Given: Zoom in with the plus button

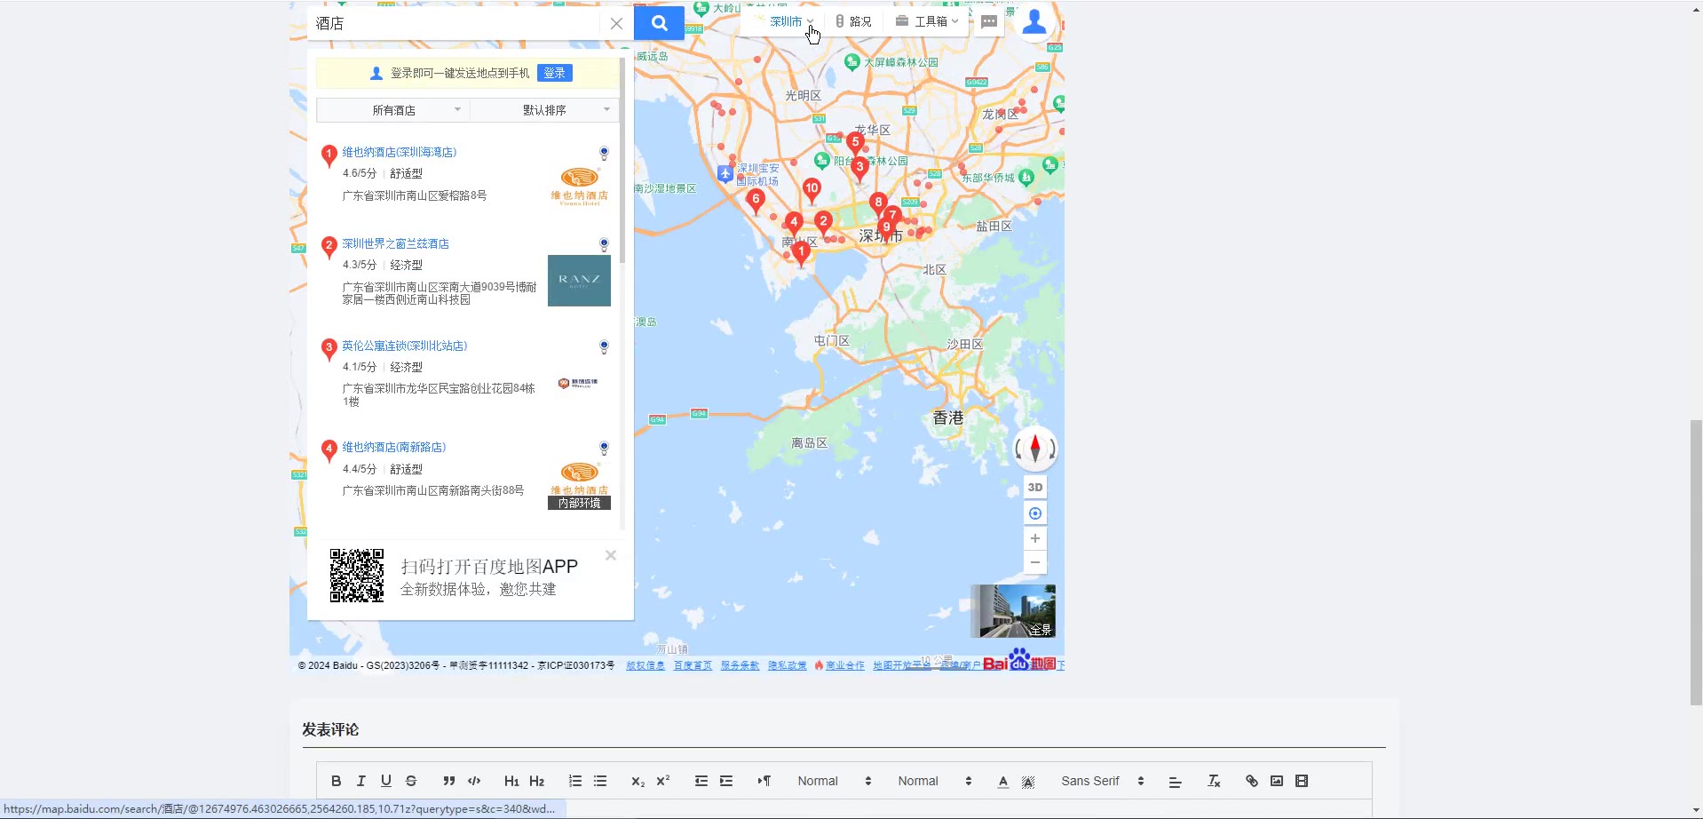Looking at the screenshot, I should (x=1035, y=538).
